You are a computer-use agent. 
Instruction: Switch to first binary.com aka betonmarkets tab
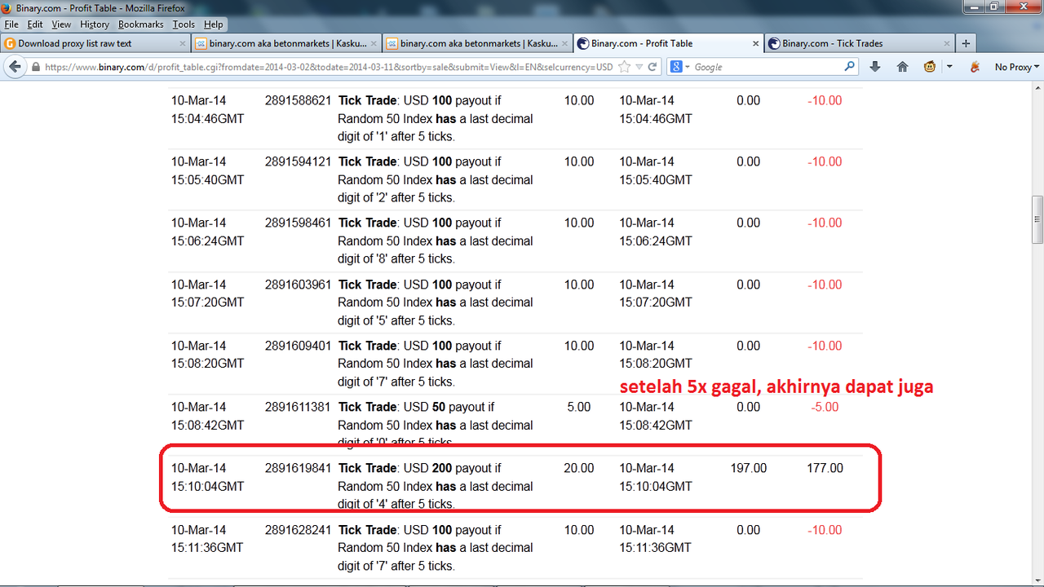click(x=286, y=43)
